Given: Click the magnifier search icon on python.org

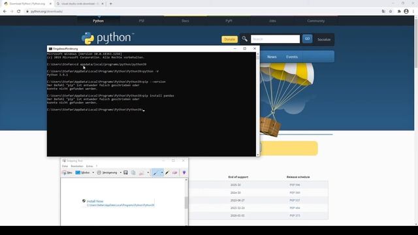Looking at the screenshot, I should (244, 39).
